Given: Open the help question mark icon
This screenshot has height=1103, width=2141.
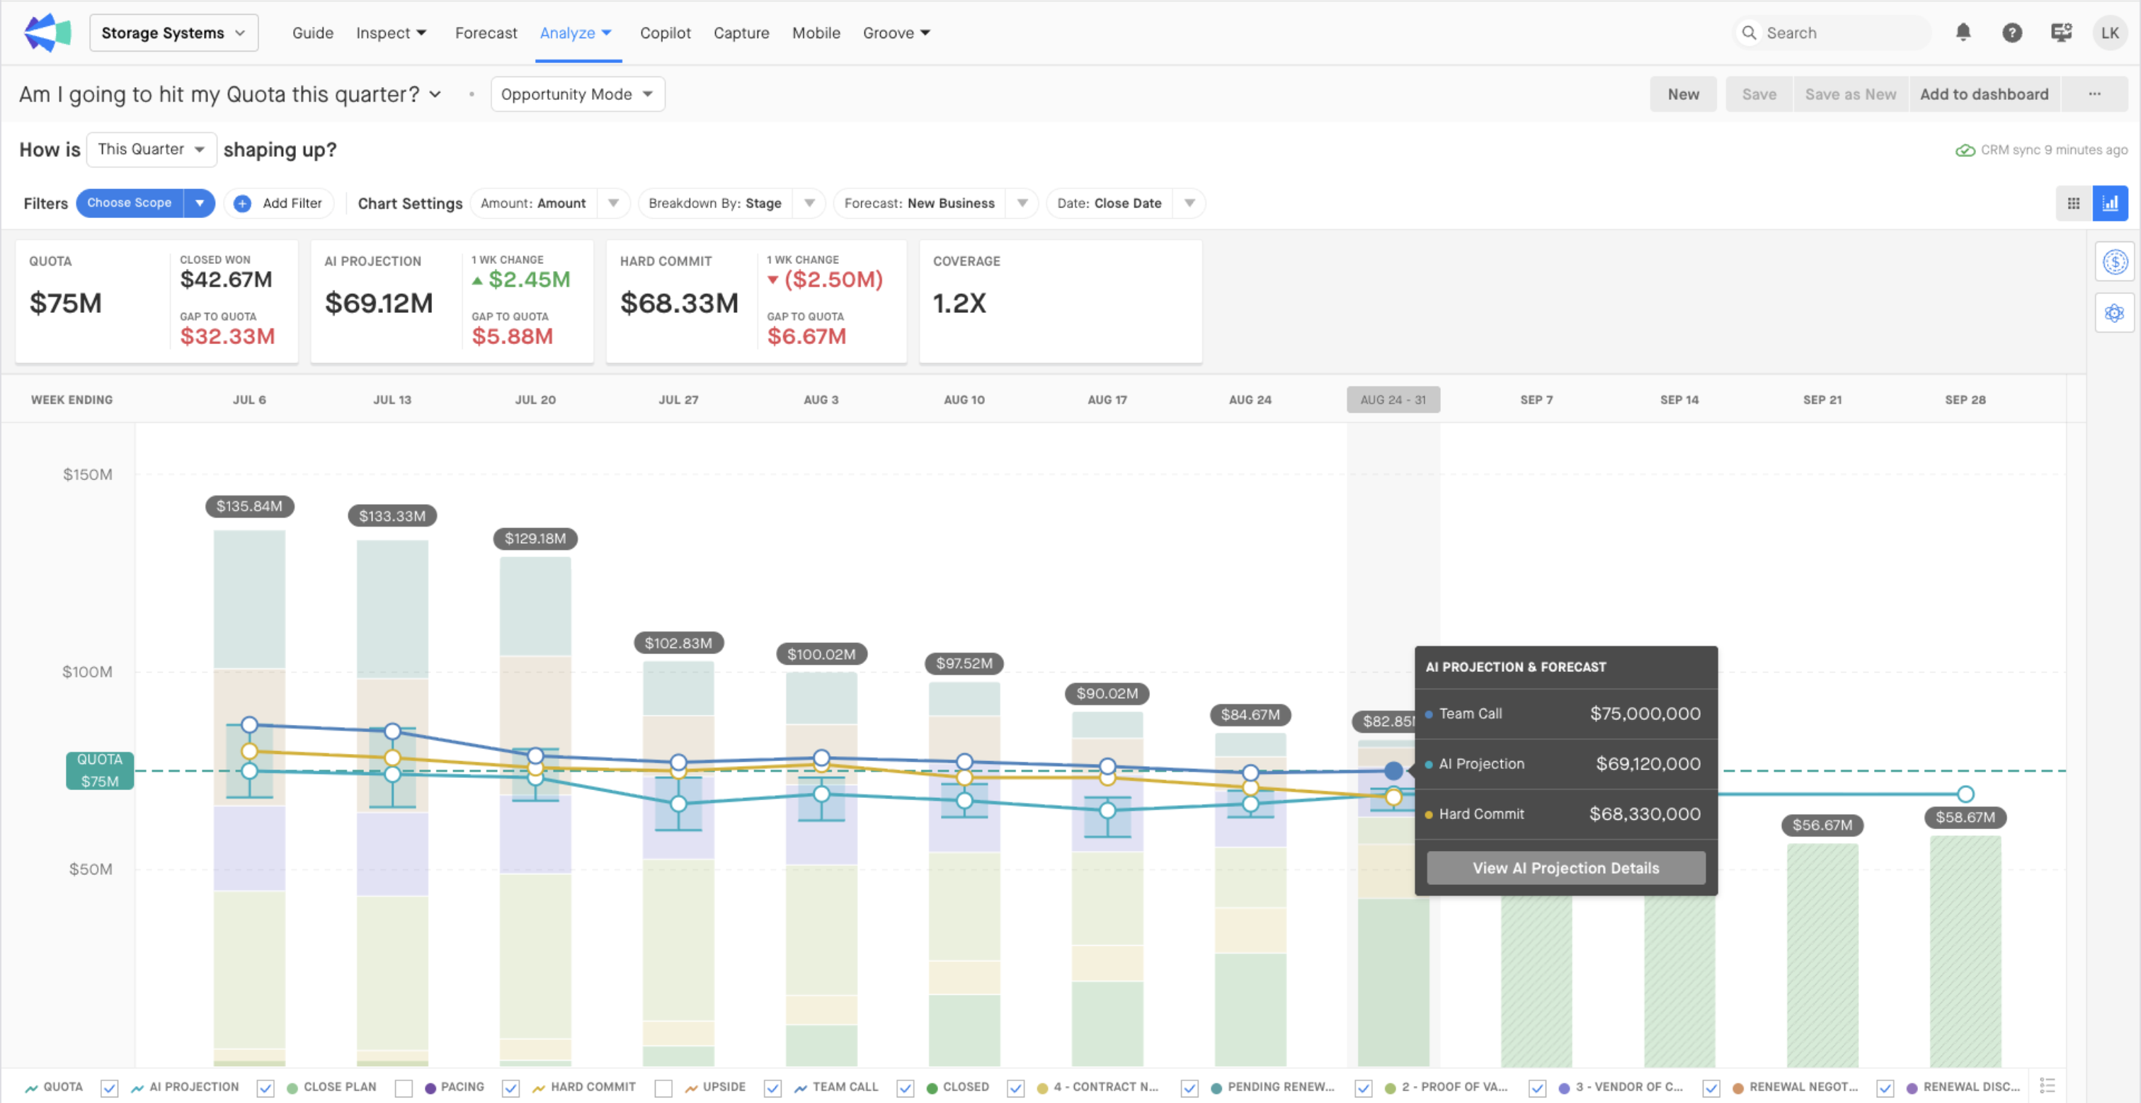Looking at the screenshot, I should coord(2012,33).
